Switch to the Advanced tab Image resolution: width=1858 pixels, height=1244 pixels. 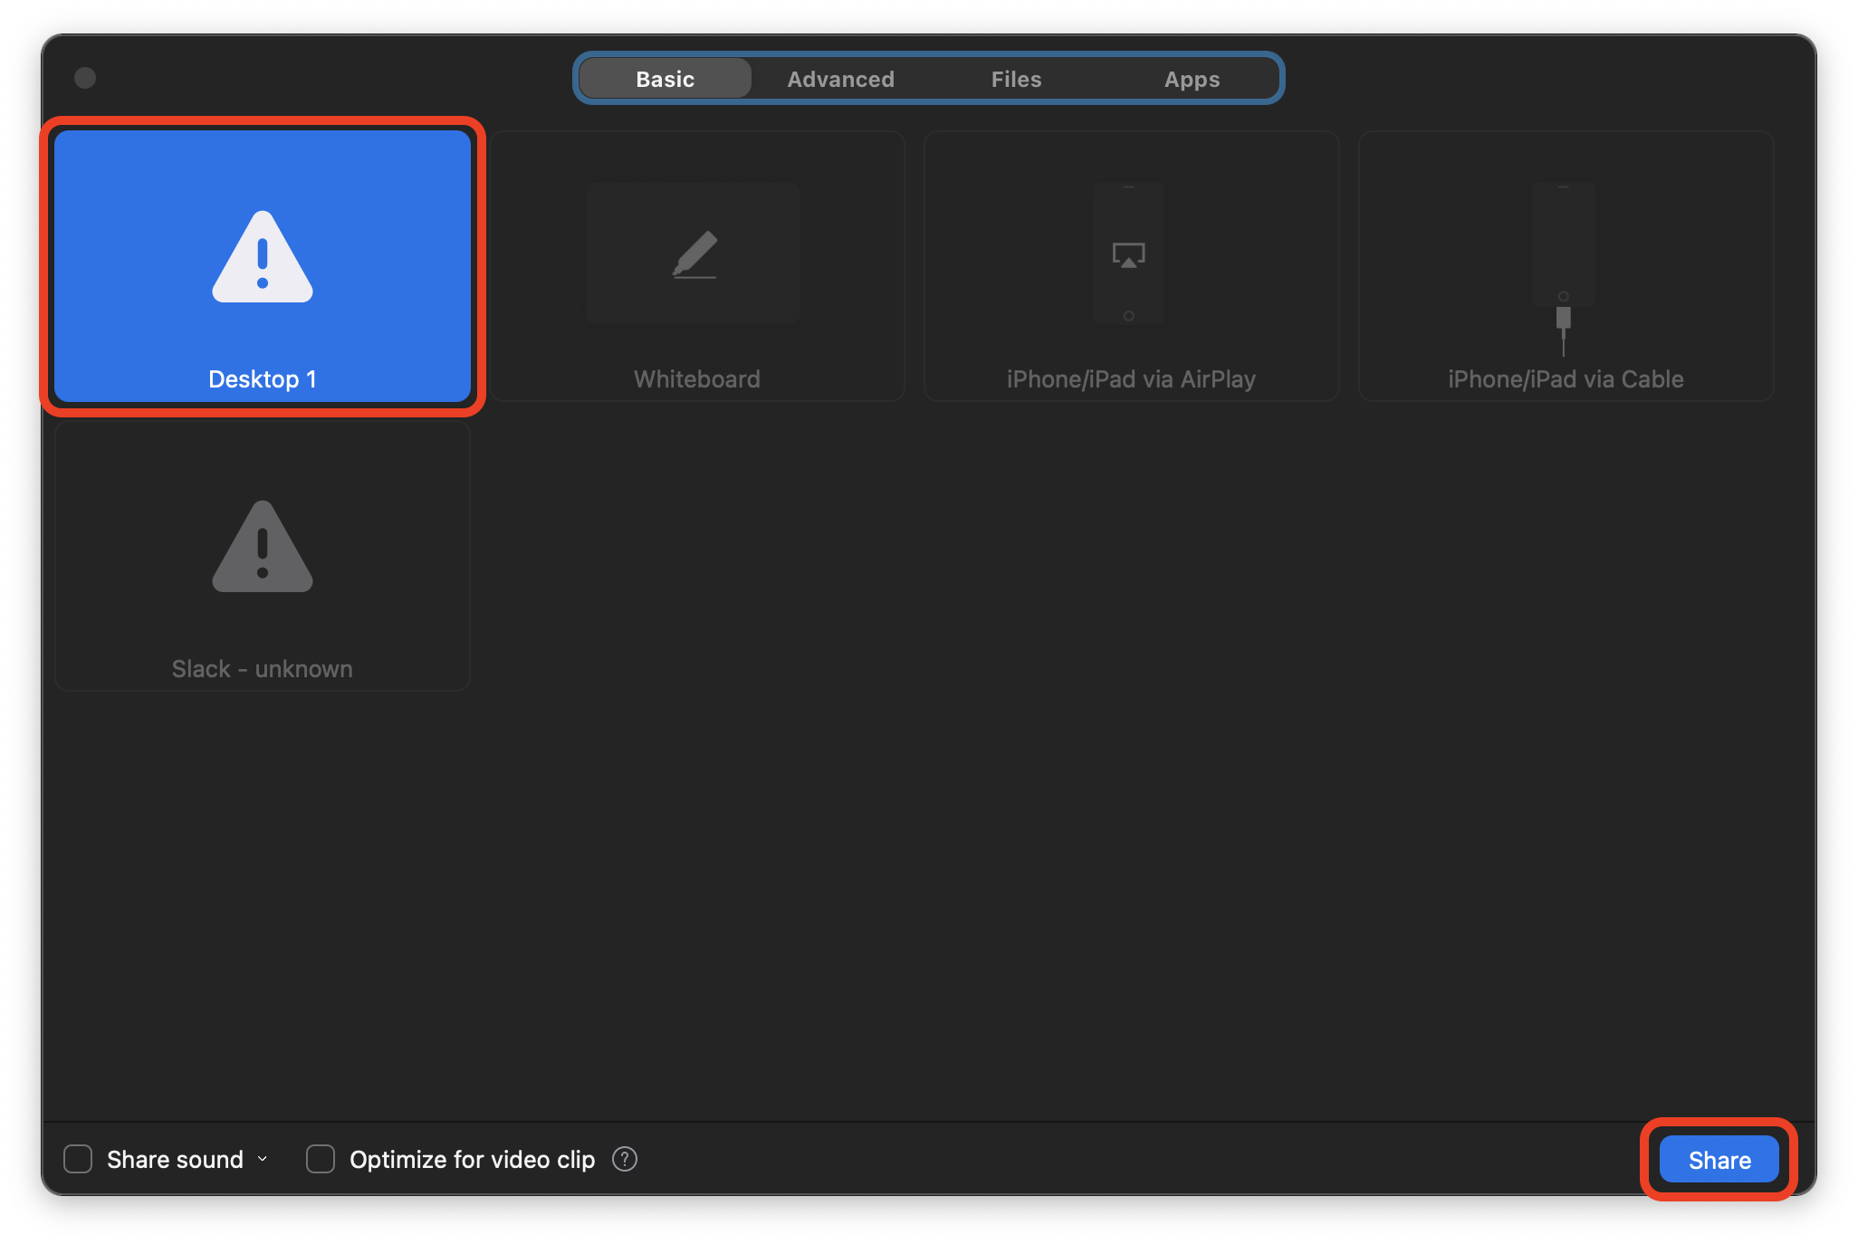pyautogui.click(x=839, y=79)
